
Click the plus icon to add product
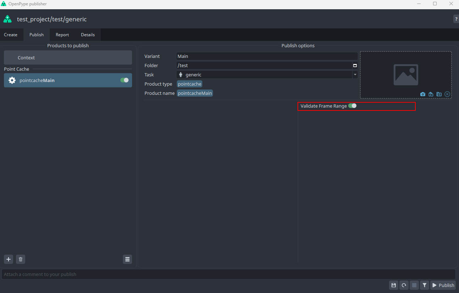9,259
